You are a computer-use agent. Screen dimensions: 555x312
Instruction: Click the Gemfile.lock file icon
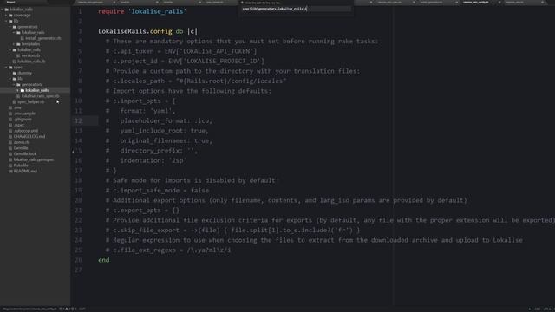click(10, 154)
